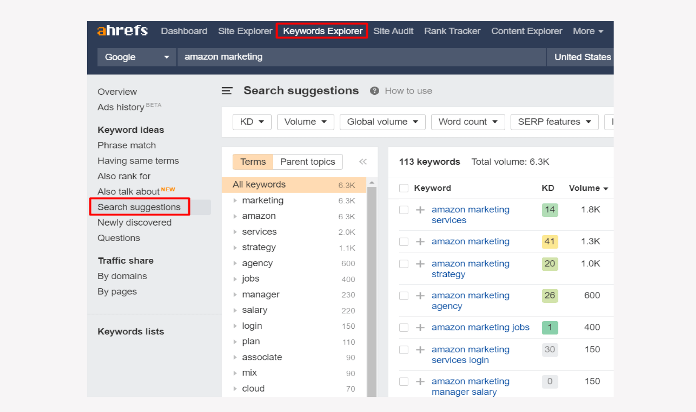This screenshot has height=412, width=696.
Task: Open Newly discovered keywords
Action: click(134, 222)
